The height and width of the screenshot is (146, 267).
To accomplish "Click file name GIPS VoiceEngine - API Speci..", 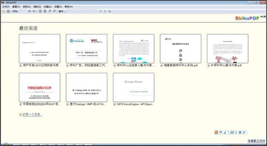I will (135, 104).
